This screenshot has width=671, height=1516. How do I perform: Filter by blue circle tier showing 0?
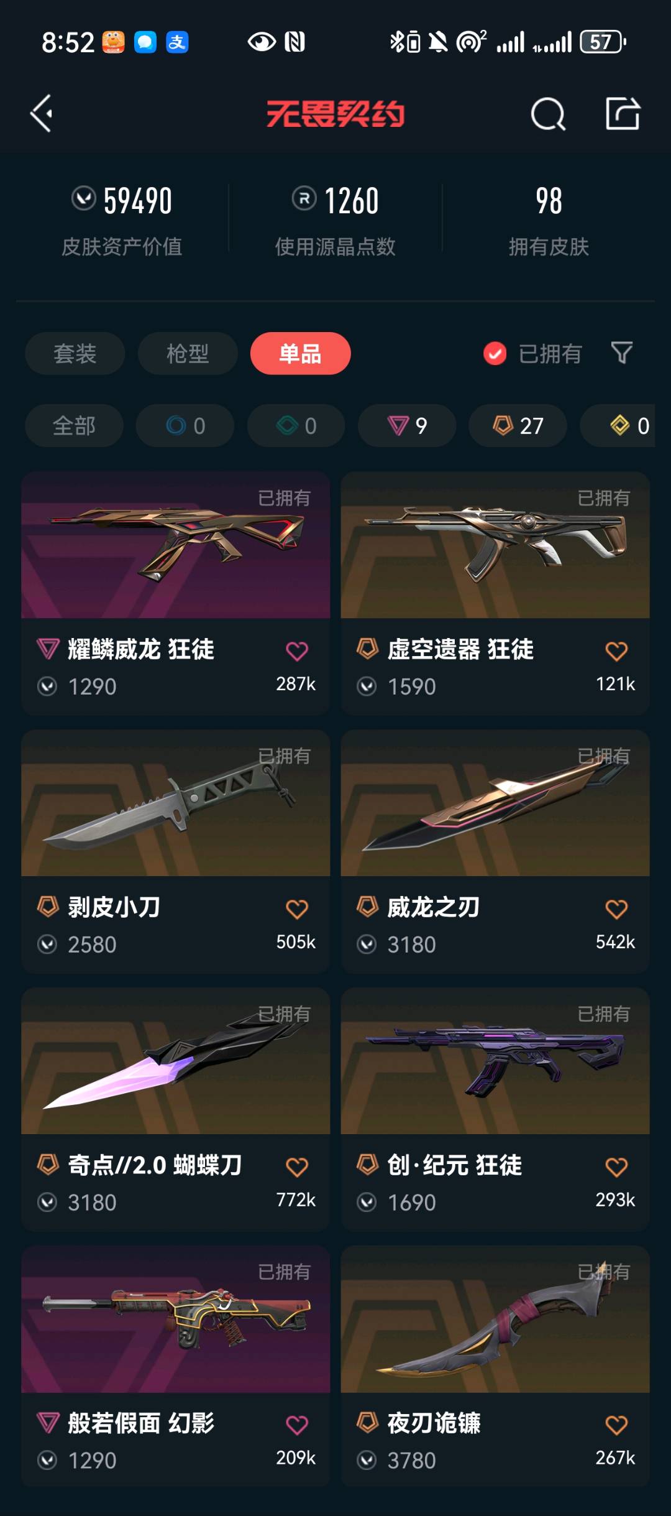(185, 426)
